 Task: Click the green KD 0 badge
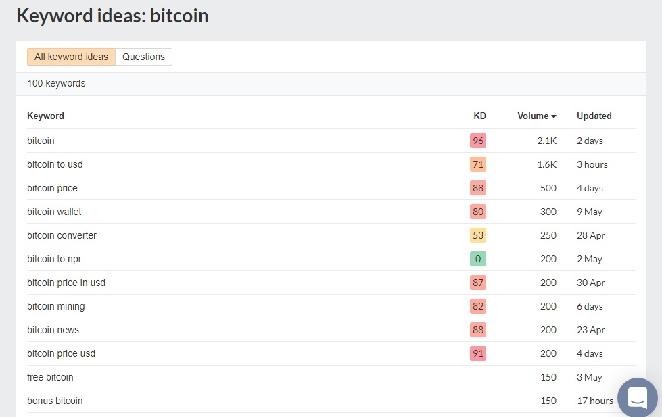tap(478, 259)
